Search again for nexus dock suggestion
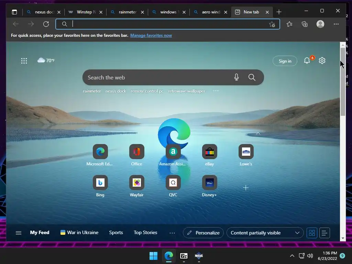 pos(116,91)
